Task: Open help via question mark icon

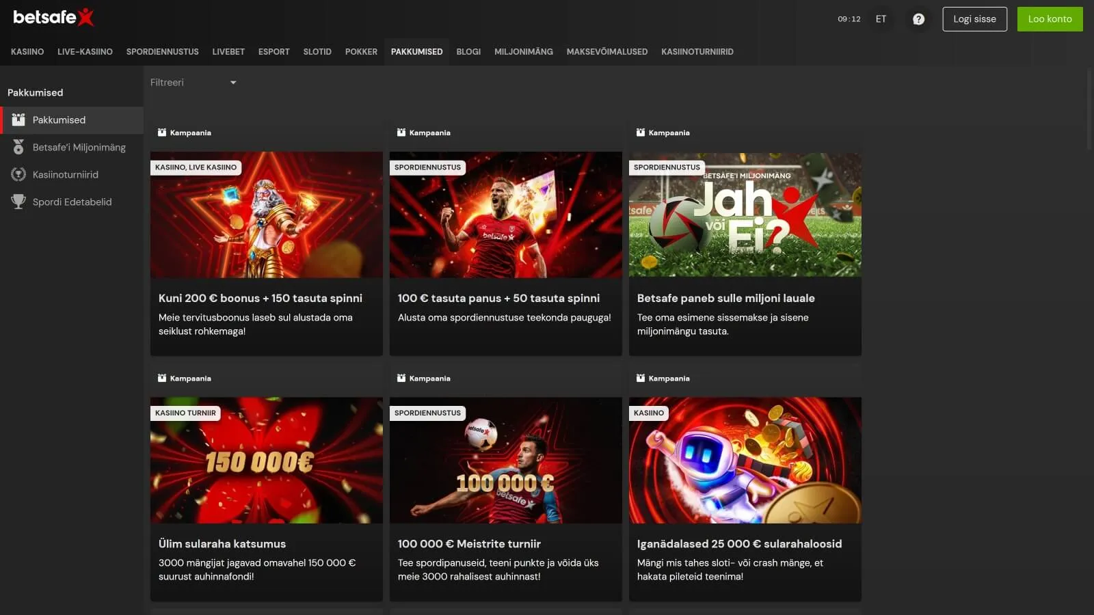Action: (x=918, y=19)
